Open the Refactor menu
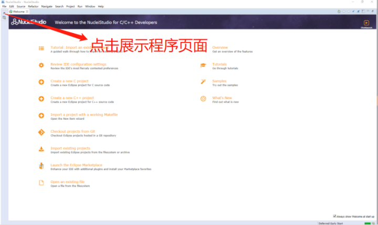This screenshot has height=225, width=378. (x=33, y=6)
